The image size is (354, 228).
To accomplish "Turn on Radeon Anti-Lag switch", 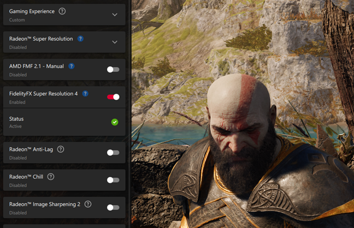I will pyautogui.click(x=113, y=153).
